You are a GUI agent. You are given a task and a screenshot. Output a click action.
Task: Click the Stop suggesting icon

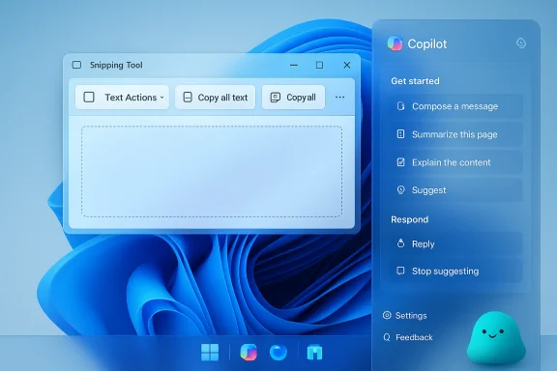pyautogui.click(x=400, y=271)
